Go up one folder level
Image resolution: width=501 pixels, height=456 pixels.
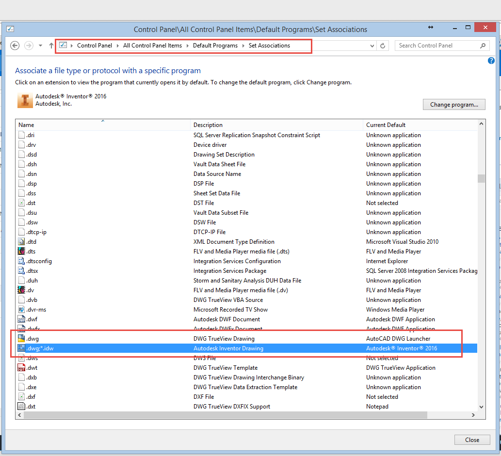51,46
